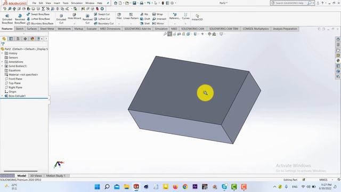The height and width of the screenshot is (192, 341).
Task: Select the Boundary Cut tool
Action: 104,23
